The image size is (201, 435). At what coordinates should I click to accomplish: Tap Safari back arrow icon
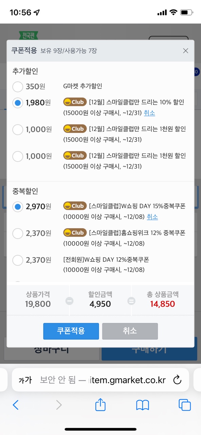click(x=16, y=405)
